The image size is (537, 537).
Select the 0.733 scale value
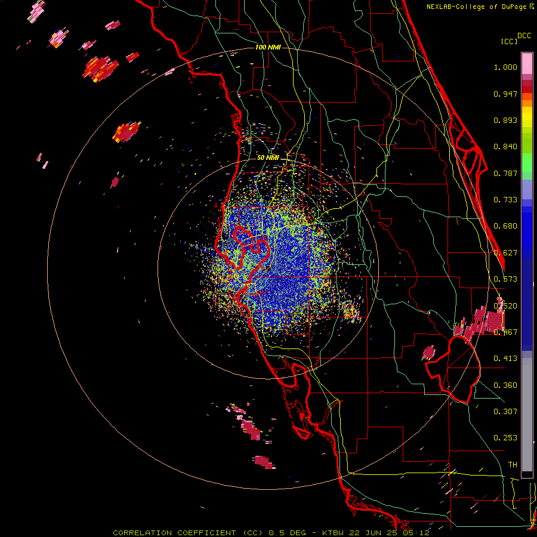pos(505,200)
